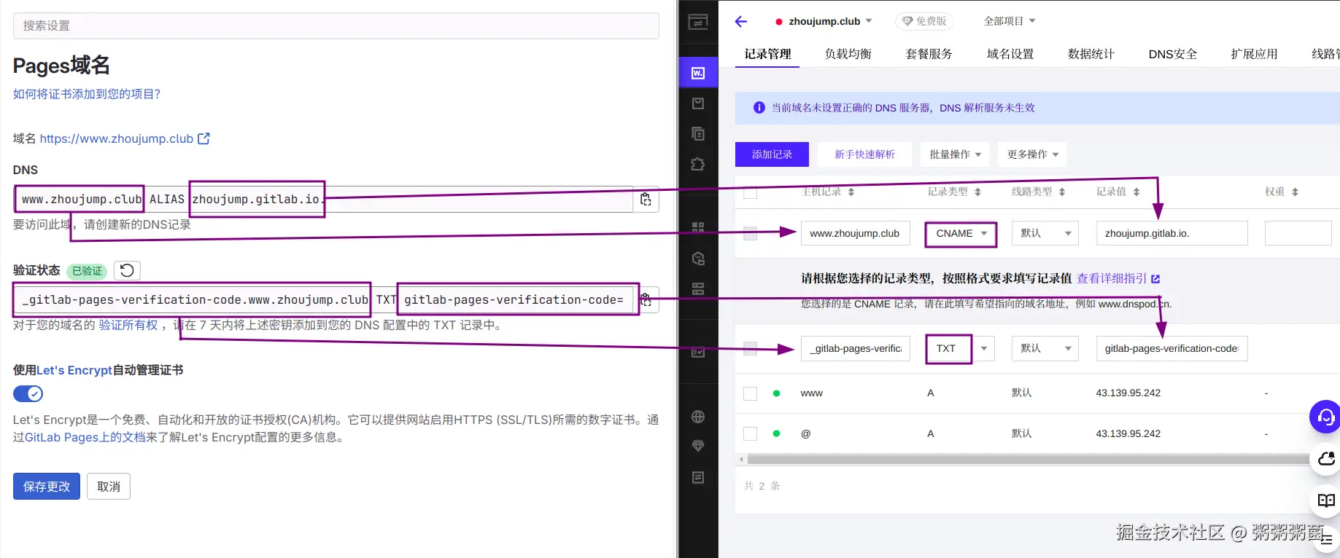
Task: Click the envelope-box icon in dark sidebar
Action: click(x=698, y=103)
